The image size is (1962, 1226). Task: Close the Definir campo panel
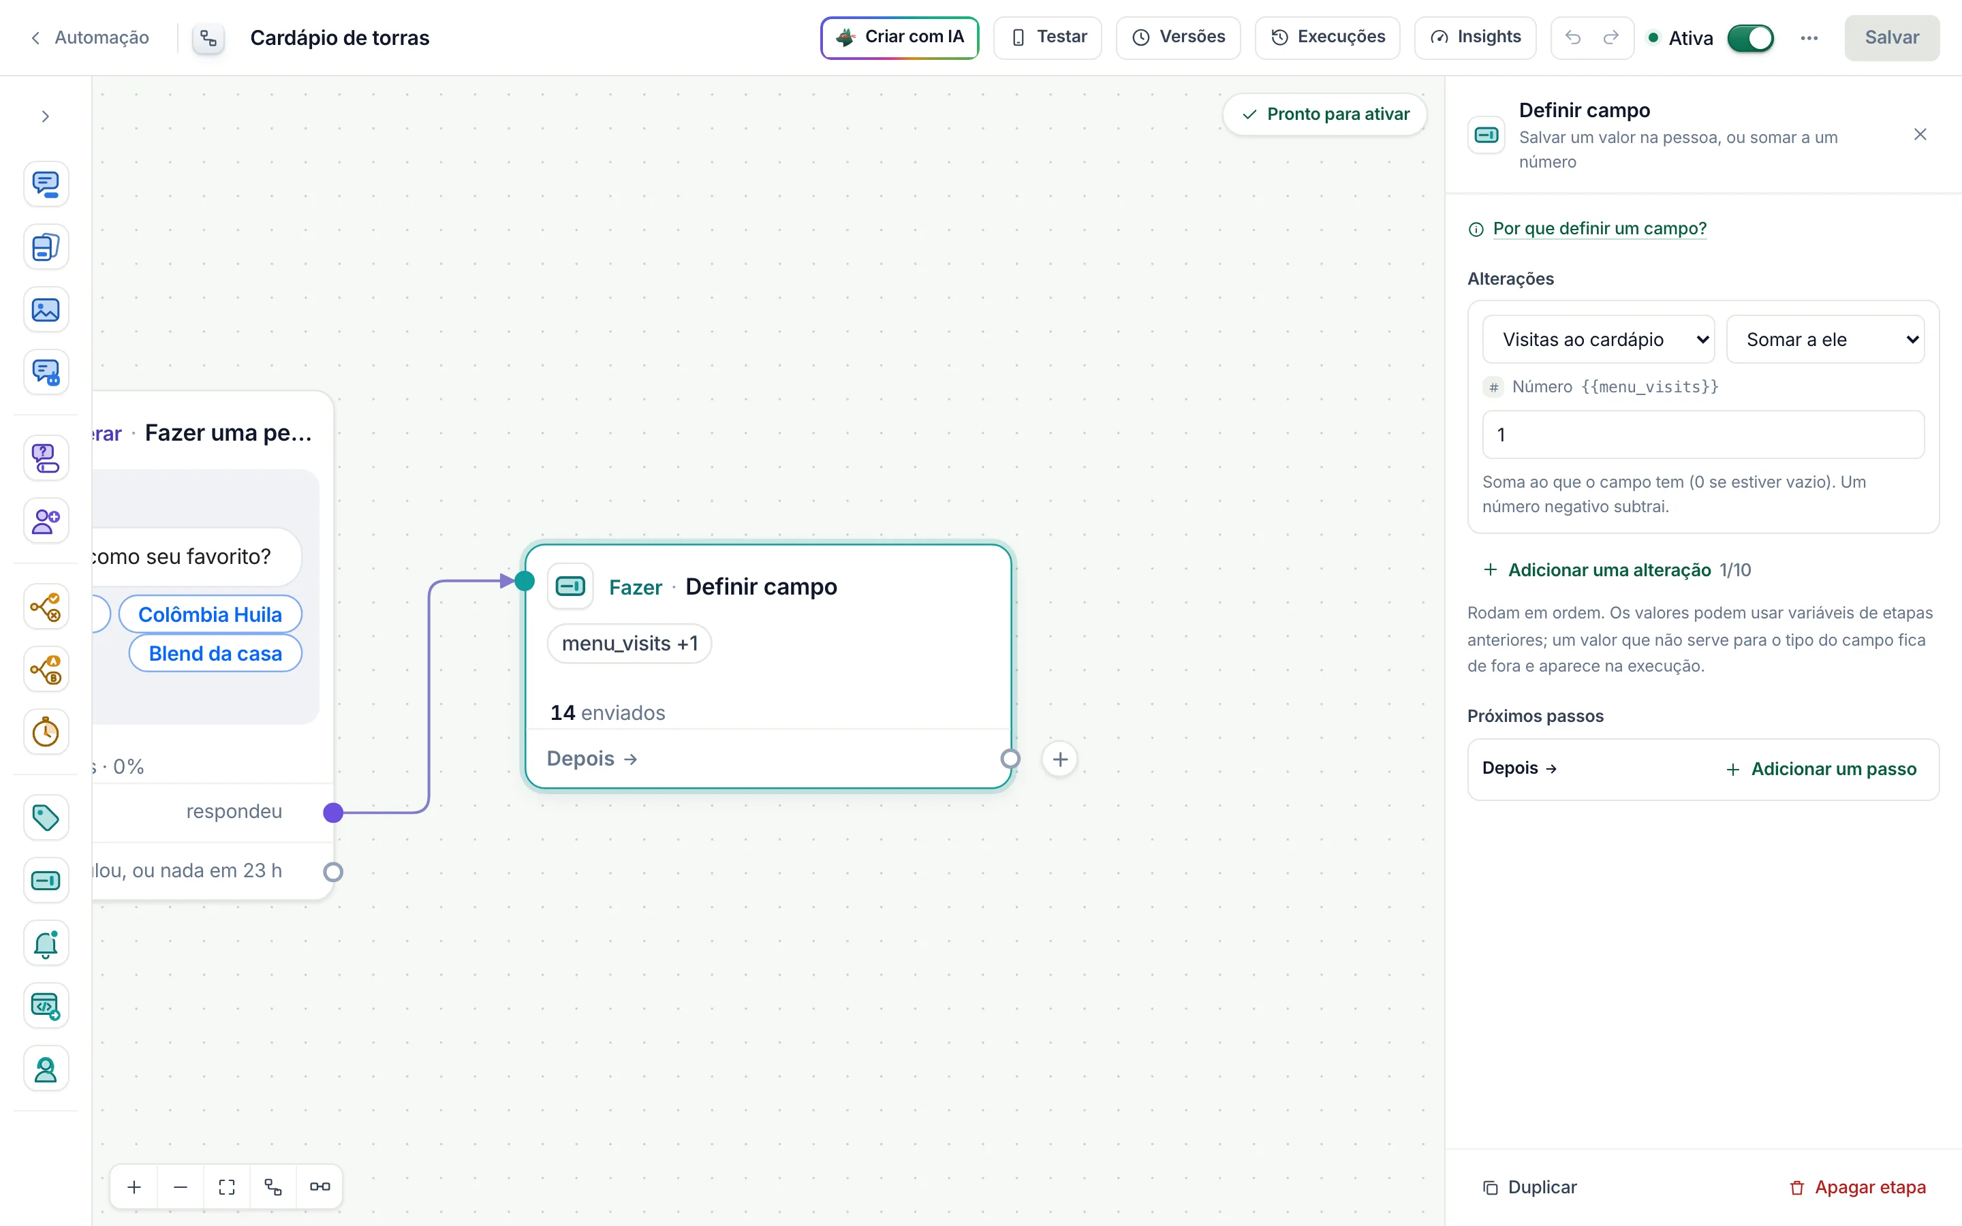click(1920, 135)
